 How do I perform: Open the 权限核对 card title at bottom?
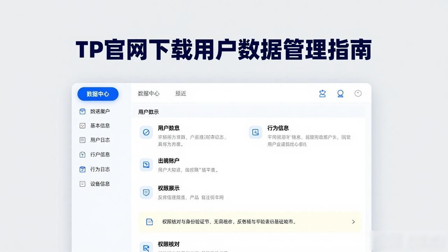(169, 244)
